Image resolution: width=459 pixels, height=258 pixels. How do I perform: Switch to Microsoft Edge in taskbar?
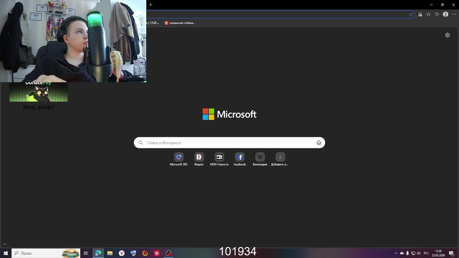coord(98,253)
